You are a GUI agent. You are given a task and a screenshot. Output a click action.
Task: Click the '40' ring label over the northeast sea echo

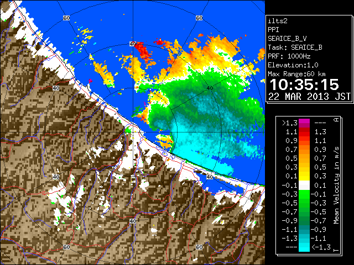tap(210, 88)
